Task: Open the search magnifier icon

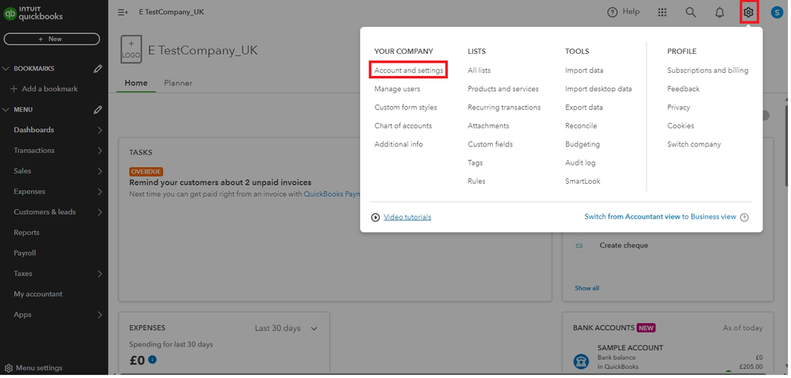Action: (690, 13)
